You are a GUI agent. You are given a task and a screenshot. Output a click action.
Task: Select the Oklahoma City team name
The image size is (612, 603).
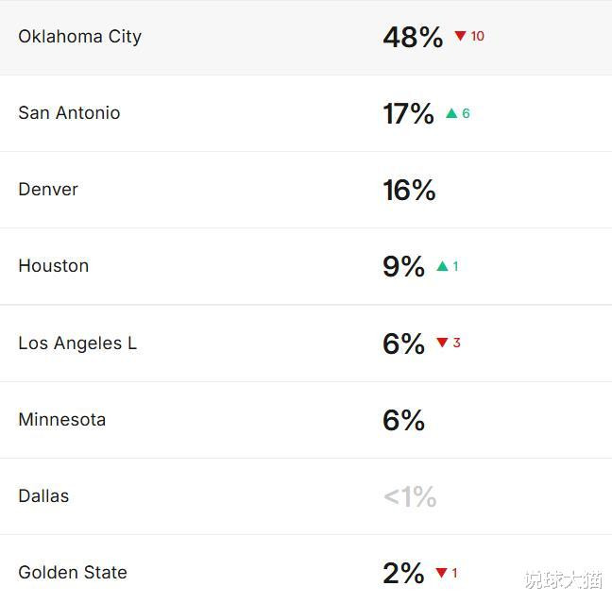[x=79, y=37]
